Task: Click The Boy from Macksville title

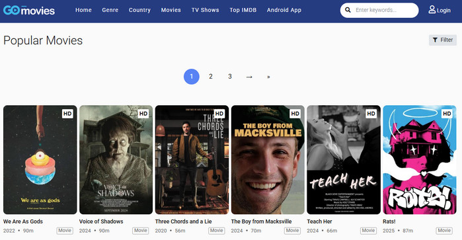Action: point(261,221)
